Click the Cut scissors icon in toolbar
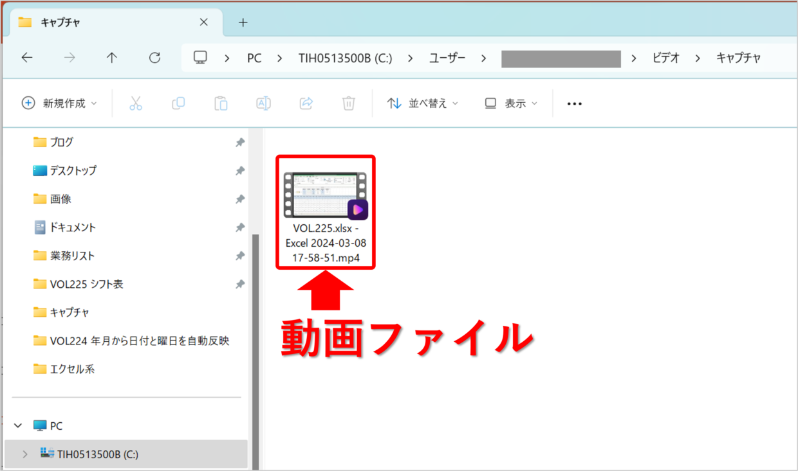Image resolution: width=798 pixels, height=471 pixels. (135, 103)
